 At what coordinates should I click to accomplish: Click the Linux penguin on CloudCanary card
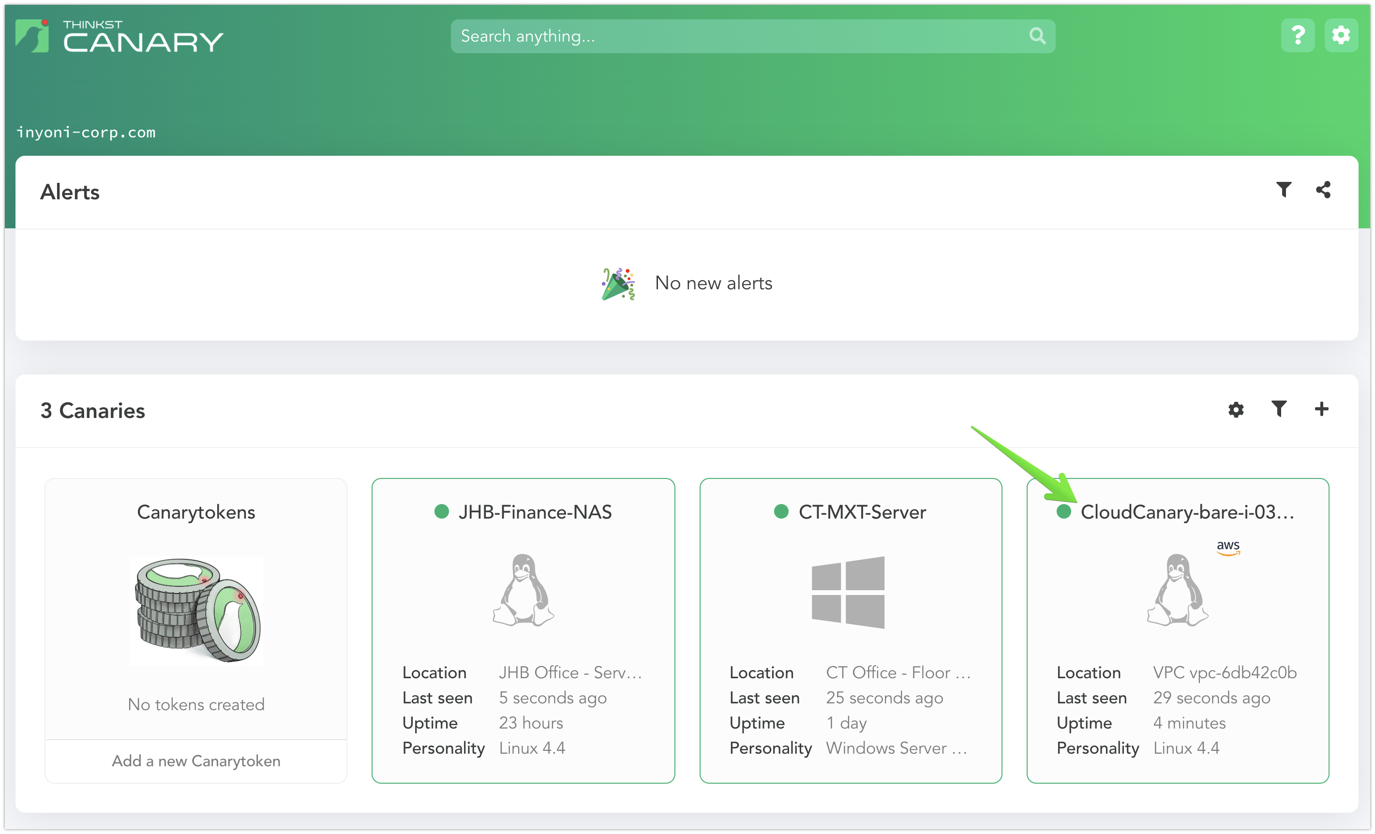[x=1178, y=590]
